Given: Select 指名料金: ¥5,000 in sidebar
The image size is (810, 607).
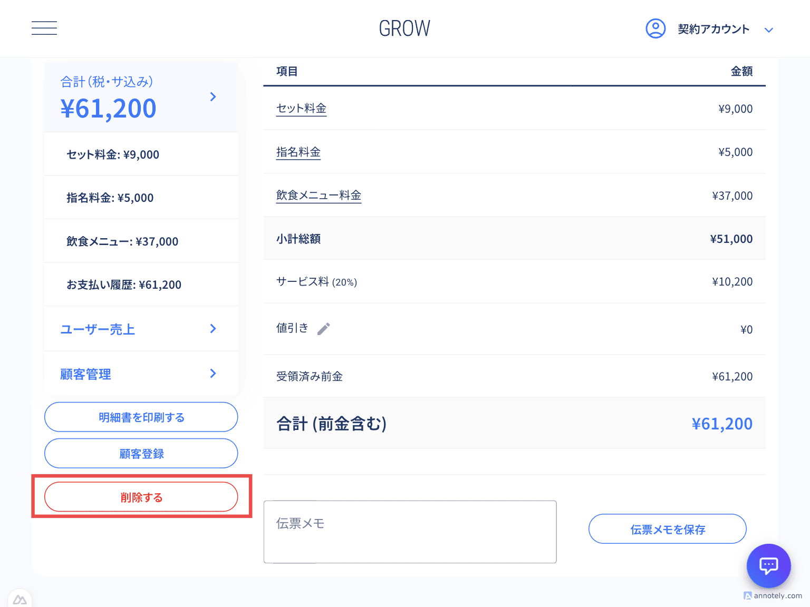Looking at the screenshot, I should coord(110,198).
